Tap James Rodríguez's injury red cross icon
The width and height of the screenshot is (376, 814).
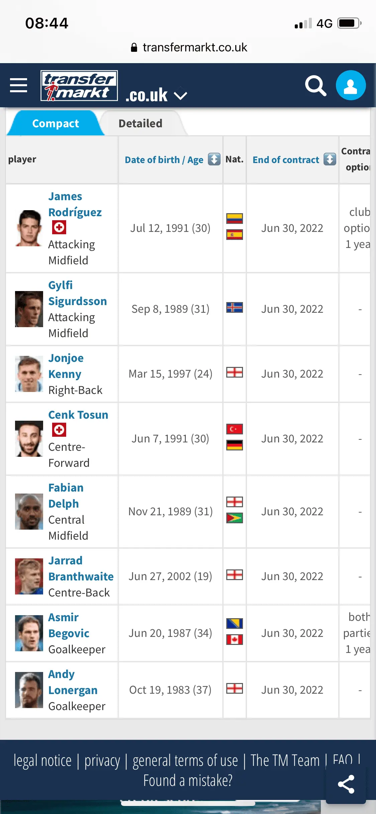59,228
